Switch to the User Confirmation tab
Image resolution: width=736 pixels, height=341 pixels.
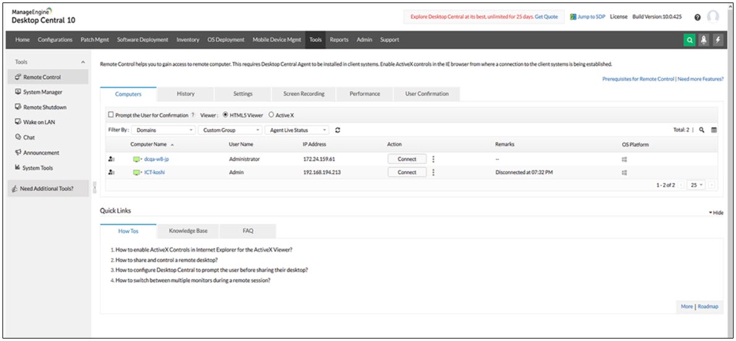(427, 94)
